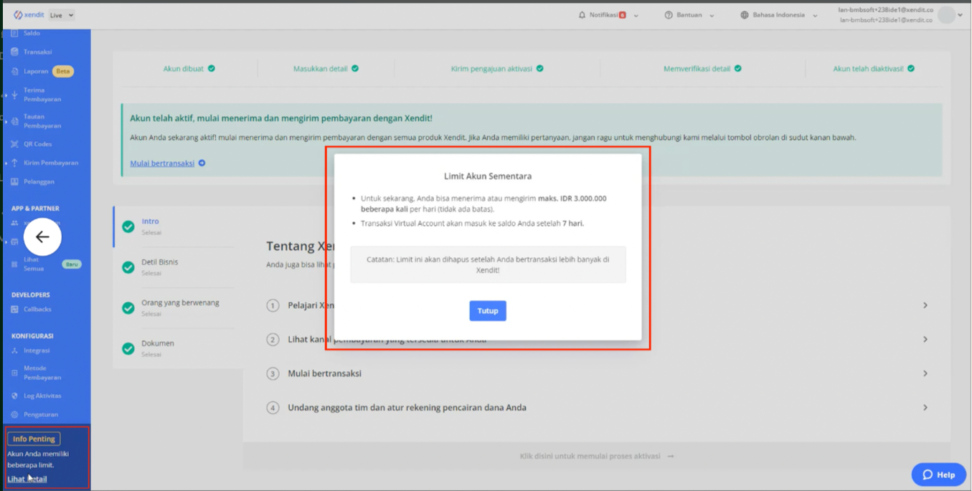Open Transaksi icon in sidebar
Image resolution: width=972 pixels, height=491 pixels.
(x=14, y=52)
